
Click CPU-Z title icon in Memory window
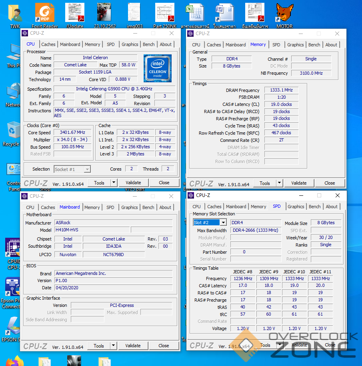[x=190, y=34]
